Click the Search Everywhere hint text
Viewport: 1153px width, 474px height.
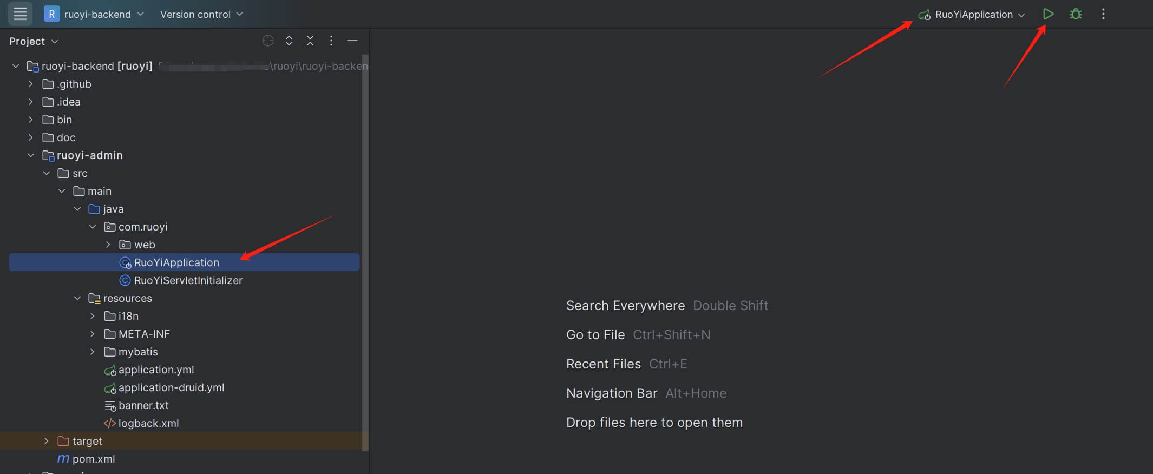coord(625,306)
